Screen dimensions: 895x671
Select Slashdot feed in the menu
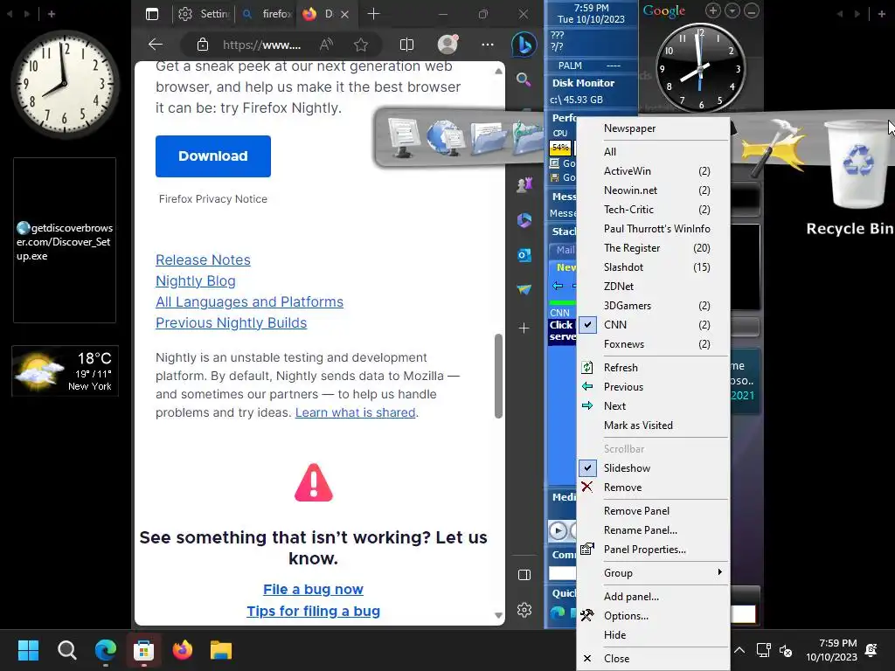pyautogui.click(x=654, y=267)
